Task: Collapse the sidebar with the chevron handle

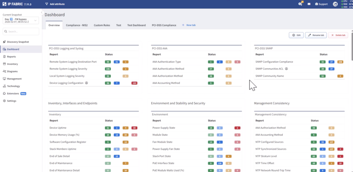Action: click(42, 13)
